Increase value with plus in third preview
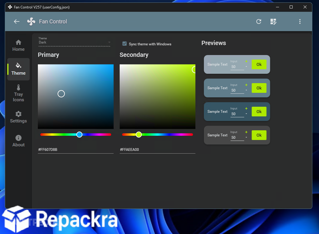 point(246,108)
